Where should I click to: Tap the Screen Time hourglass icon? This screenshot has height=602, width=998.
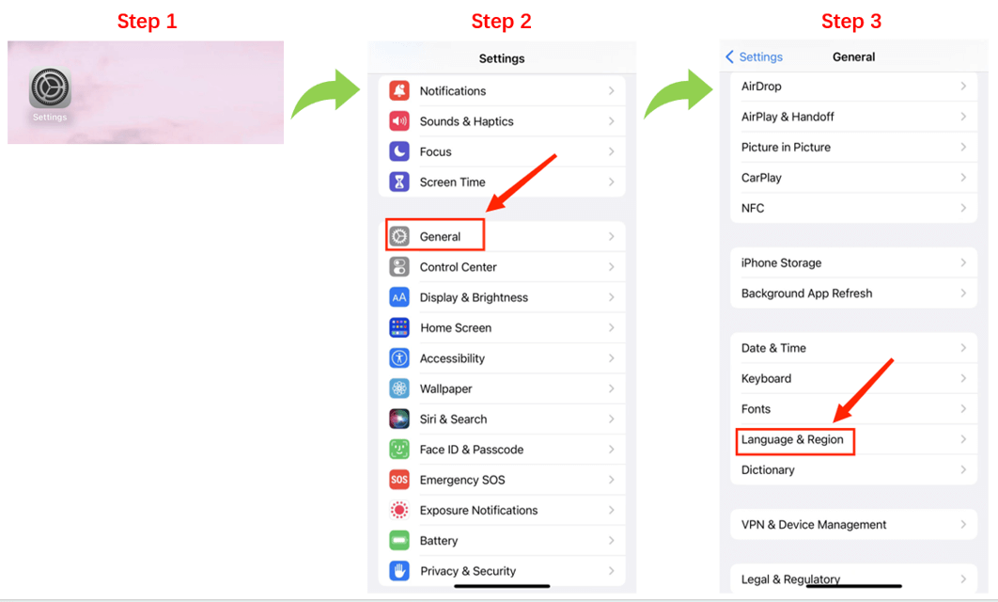[x=399, y=182]
